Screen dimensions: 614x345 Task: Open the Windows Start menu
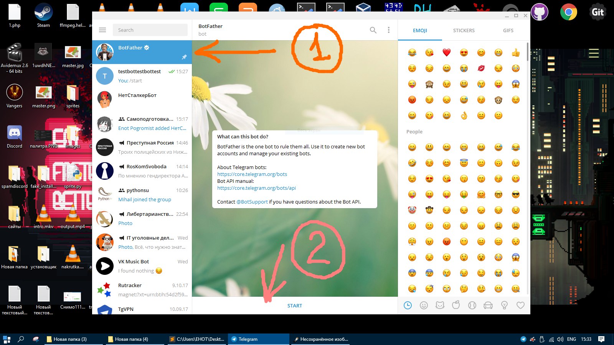[x=7, y=339]
